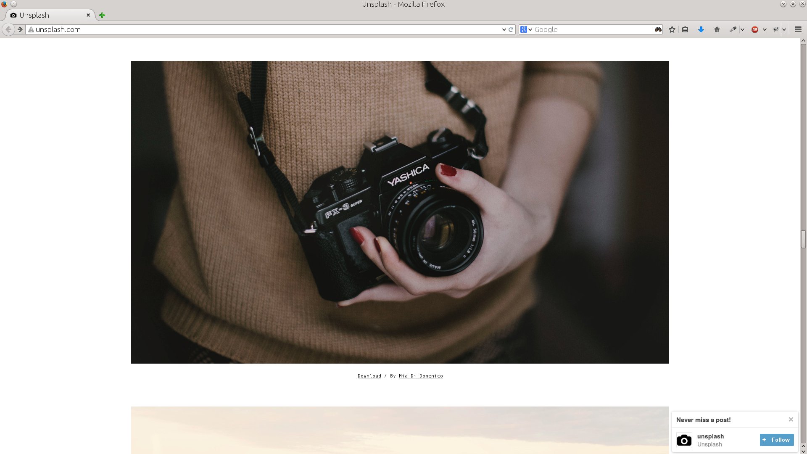The width and height of the screenshot is (807, 454).
Task: Expand the eyedropper tool dropdown arrow
Action: pyautogui.click(x=742, y=29)
